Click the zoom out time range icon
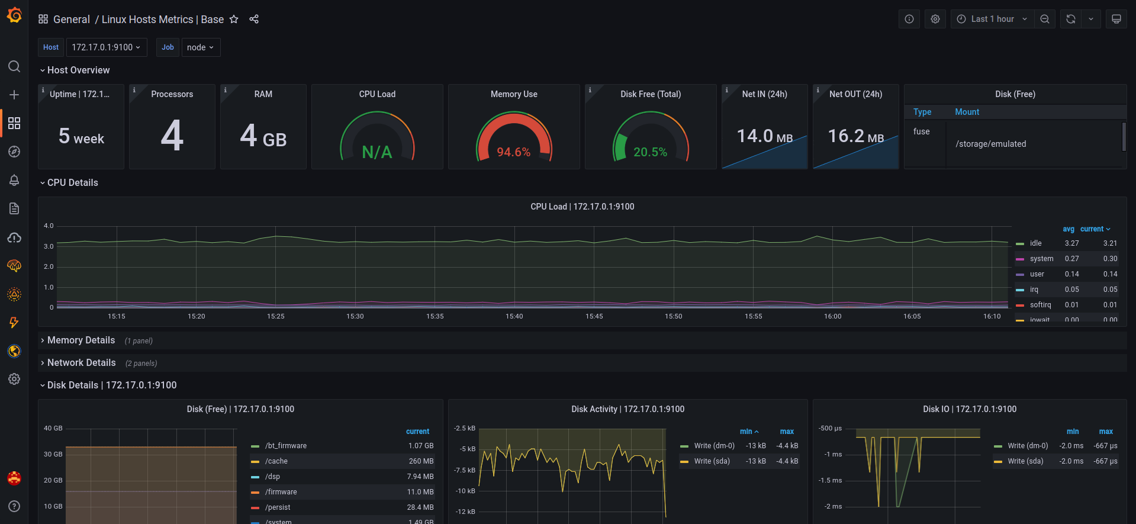 [x=1045, y=19]
